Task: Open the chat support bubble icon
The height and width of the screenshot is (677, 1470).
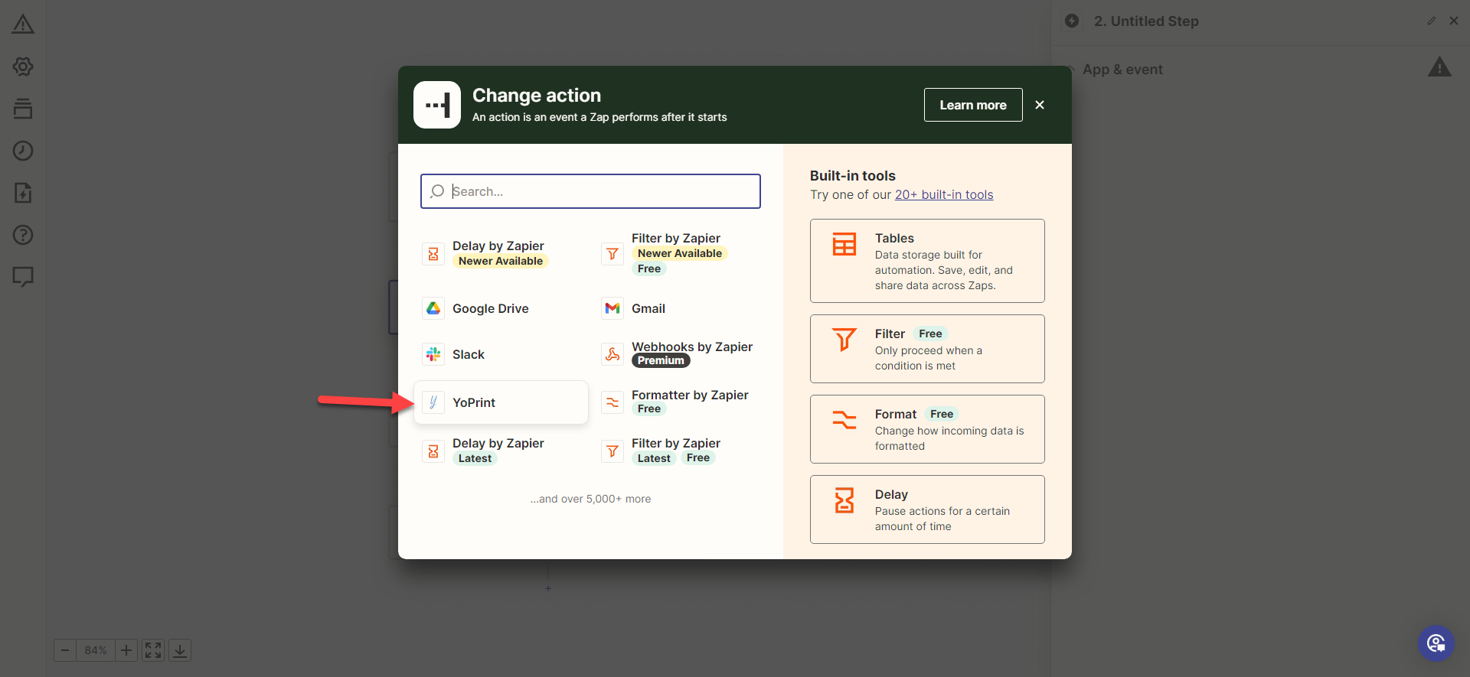Action: click(1436, 643)
